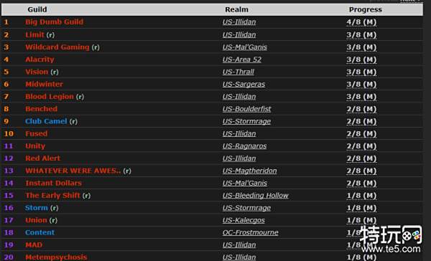Click the (r) recruiting marker beside Club Camel
The height and width of the screenshot is (261, 431).
click(x=73, y=121)
